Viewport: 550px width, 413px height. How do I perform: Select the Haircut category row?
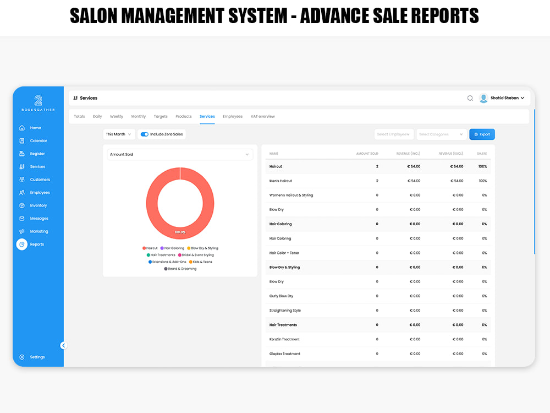[x=378, y=167]
